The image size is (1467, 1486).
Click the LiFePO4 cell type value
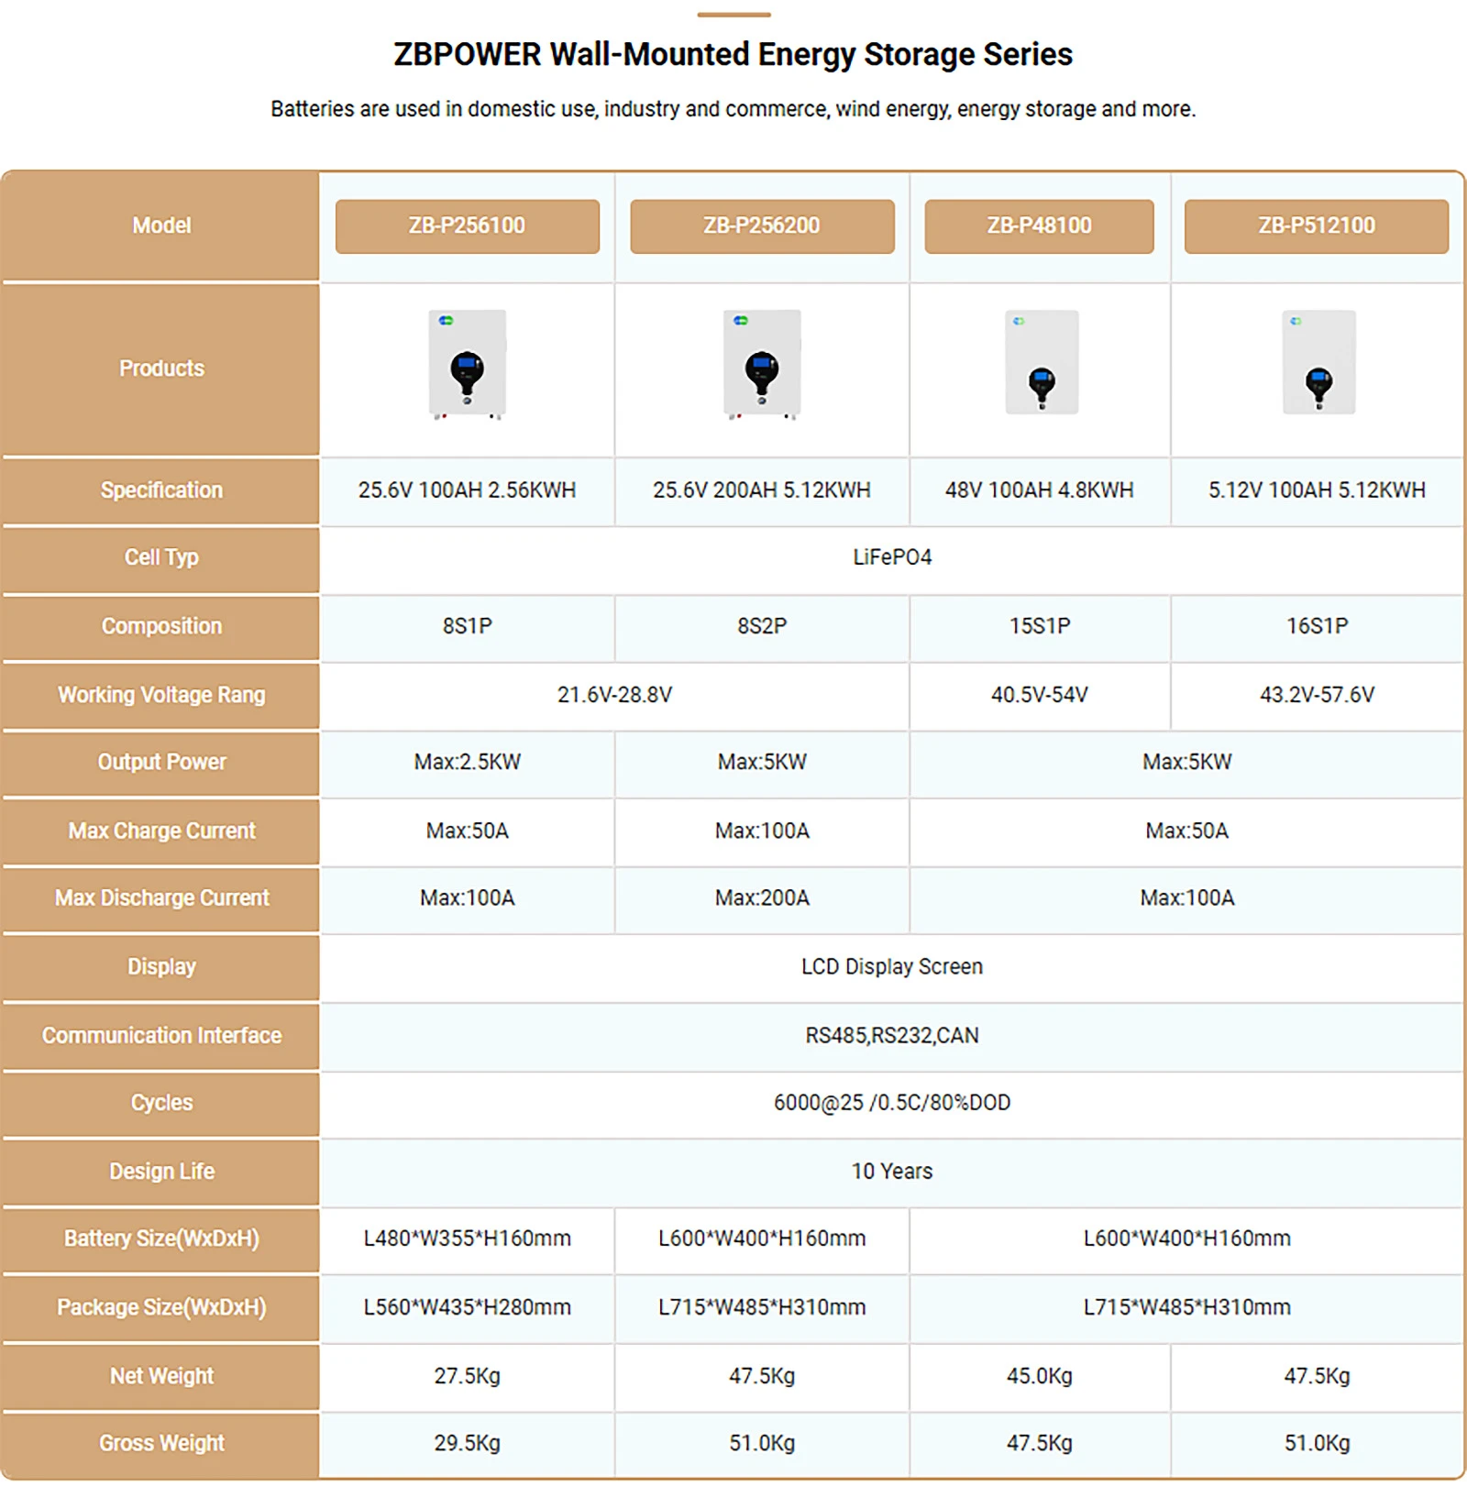point(892,557)
